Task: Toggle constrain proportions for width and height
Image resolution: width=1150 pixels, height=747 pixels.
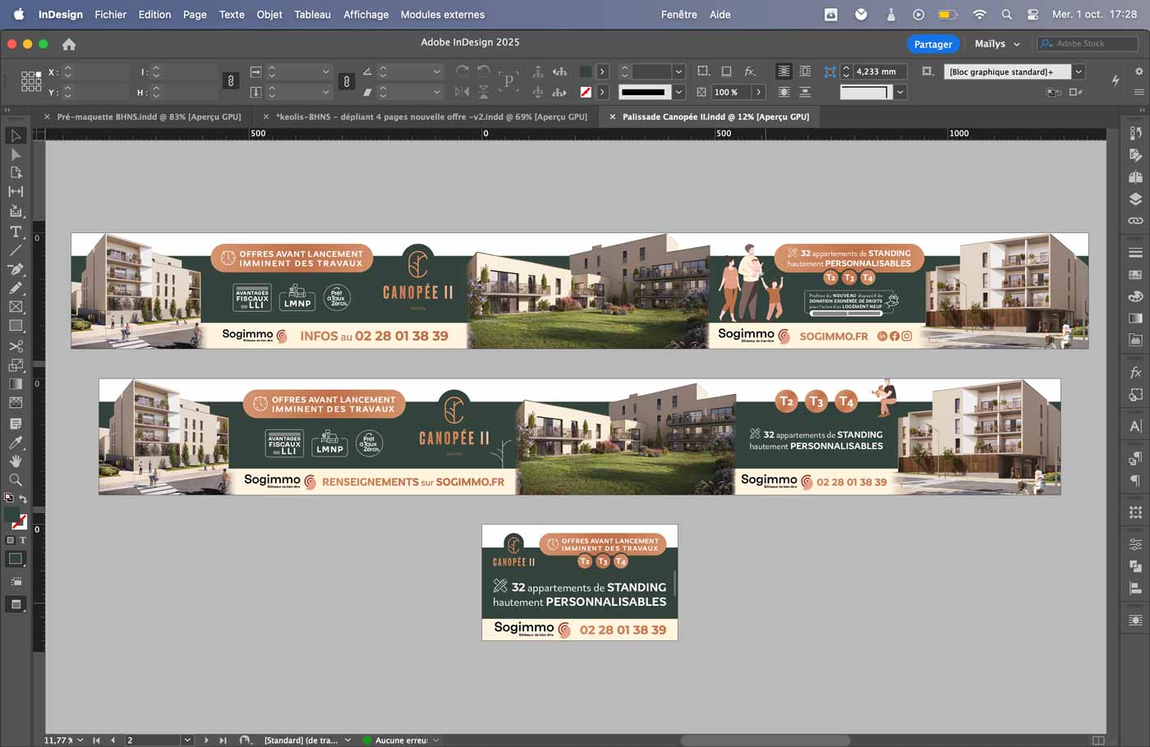Action: tap(231, 80)
